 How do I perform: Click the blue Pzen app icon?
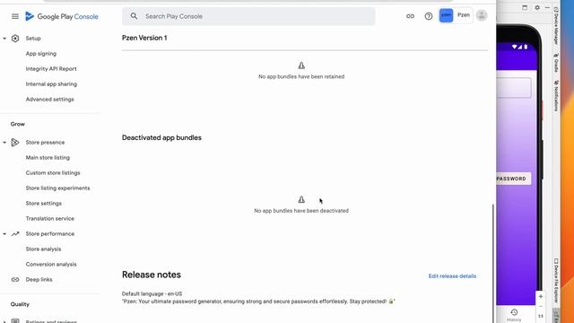[446, 15]
